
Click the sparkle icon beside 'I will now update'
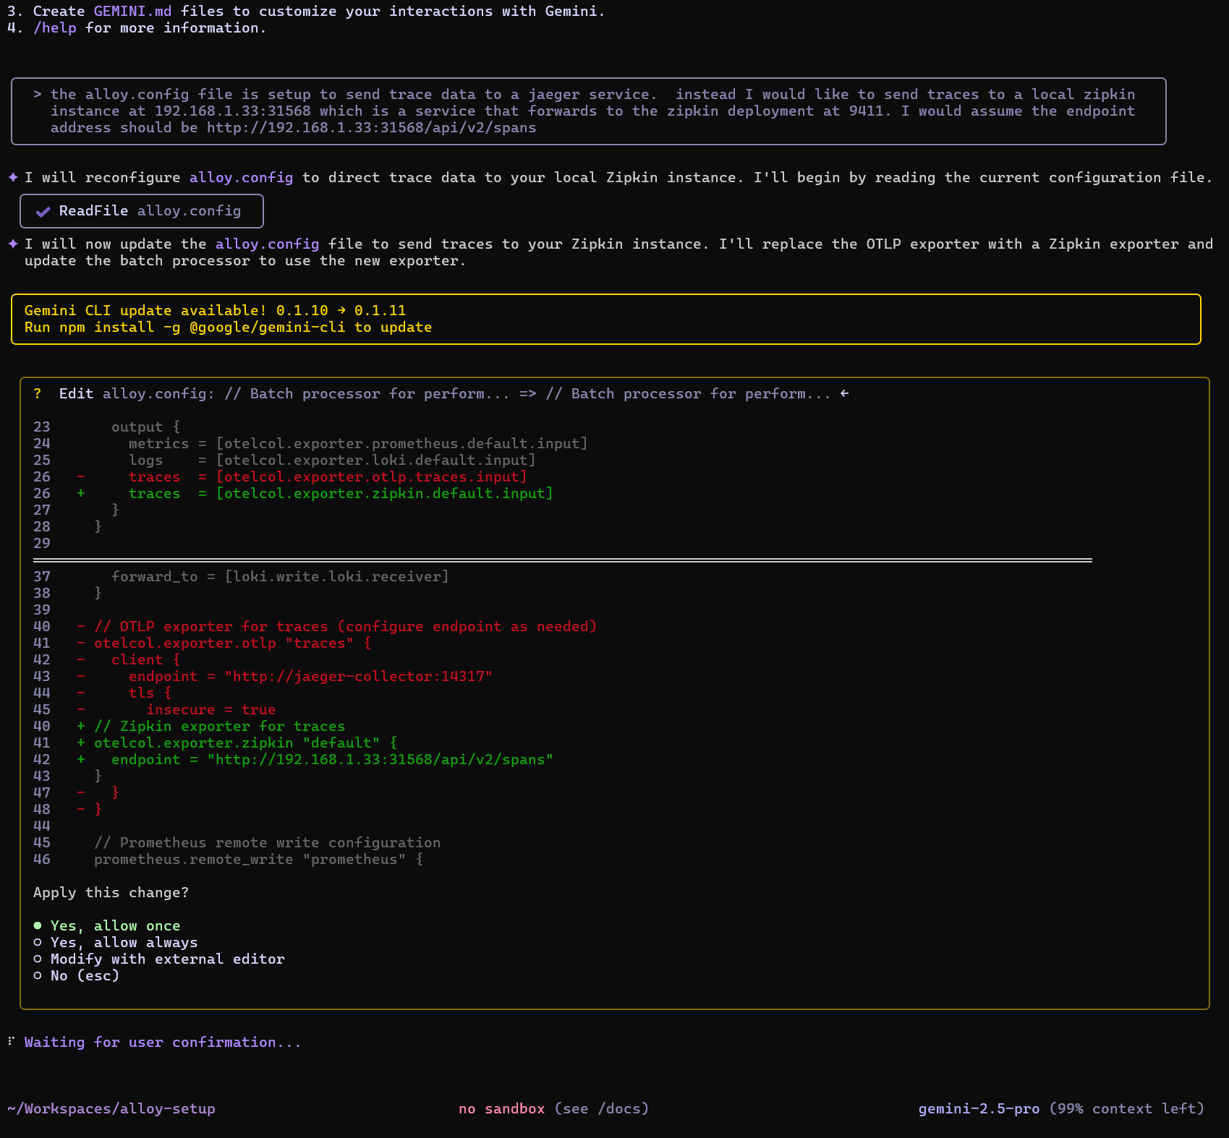[x=13, y=244]
